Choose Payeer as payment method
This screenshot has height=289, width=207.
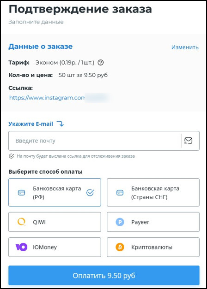pyautogui.click(x=153, y=222)
